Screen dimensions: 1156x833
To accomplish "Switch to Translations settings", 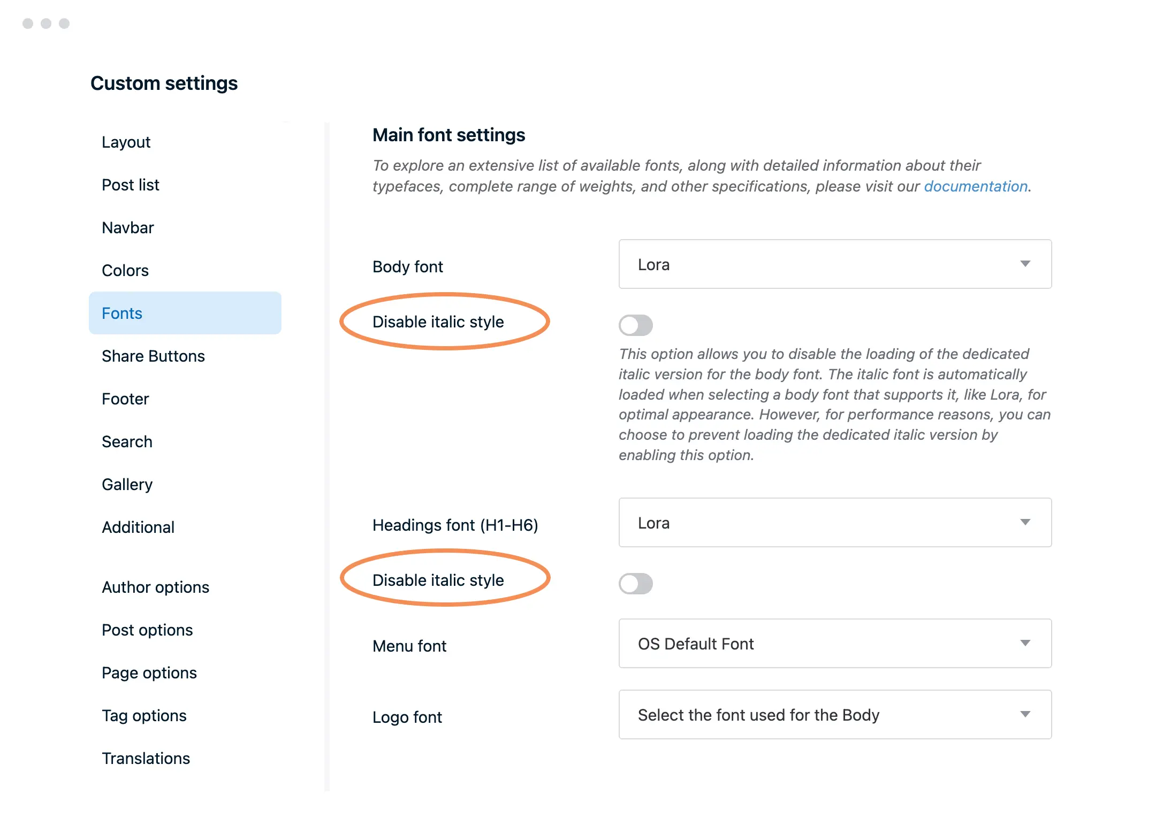I will [x=146, y=759].
